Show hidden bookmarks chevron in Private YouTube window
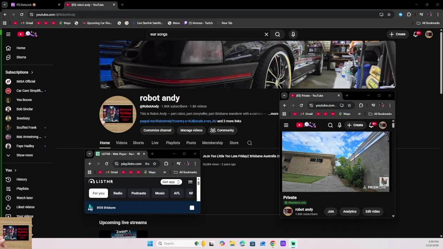This screenshot has height=249, width=443. pos(359,114)
